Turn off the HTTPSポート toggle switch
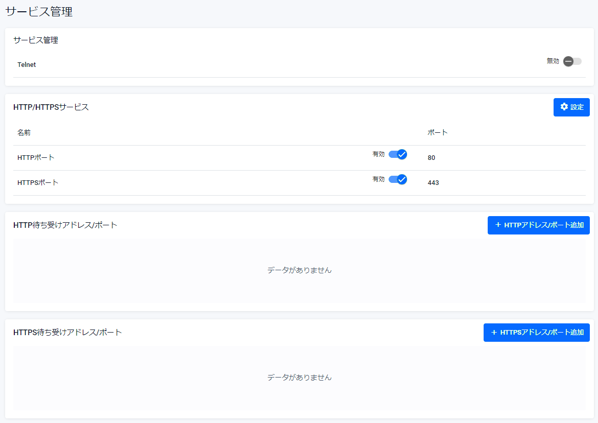The image size is (598, 423). (397, 179)
